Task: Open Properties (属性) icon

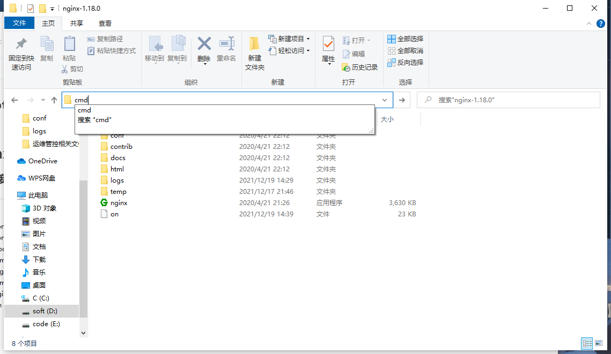Action: [x=328, y=44]
